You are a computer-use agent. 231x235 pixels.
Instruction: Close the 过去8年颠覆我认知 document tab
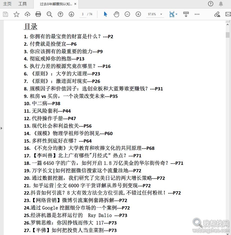(75, 4)
